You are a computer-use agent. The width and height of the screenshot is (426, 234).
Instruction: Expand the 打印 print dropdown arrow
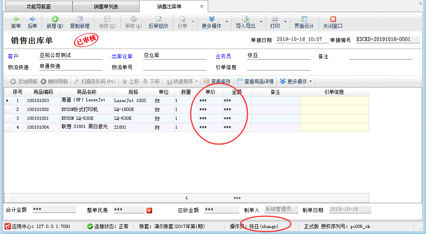285,22
